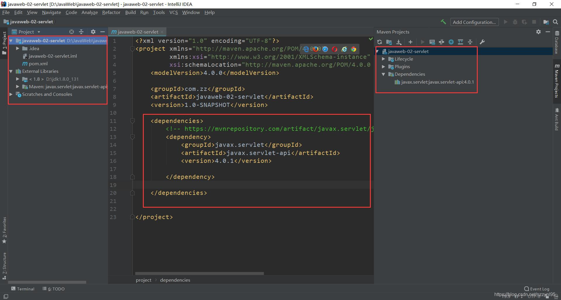Toggle the Maven Projects side stripe button
The height and width of the screenshot is (300, 561).
coord(557,81)
